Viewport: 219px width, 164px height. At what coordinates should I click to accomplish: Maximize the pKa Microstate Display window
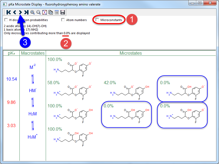click(x=200, y=3)
